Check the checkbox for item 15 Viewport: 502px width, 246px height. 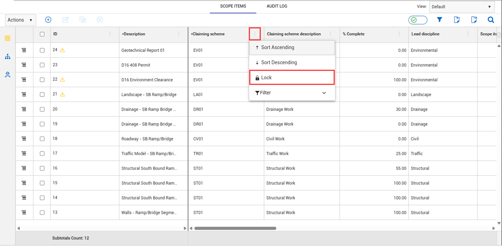point(42,183)
